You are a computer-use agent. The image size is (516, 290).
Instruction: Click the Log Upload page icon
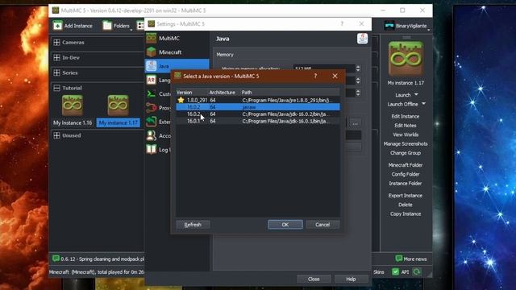click(151, 149)
